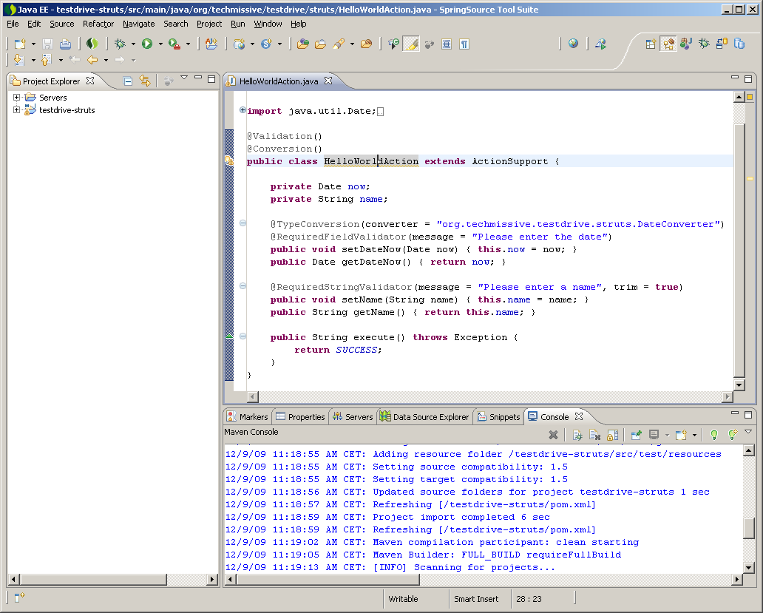763x613 pixels.
Task: Click the New AspectJ project icon
Action: coord(211,44)
